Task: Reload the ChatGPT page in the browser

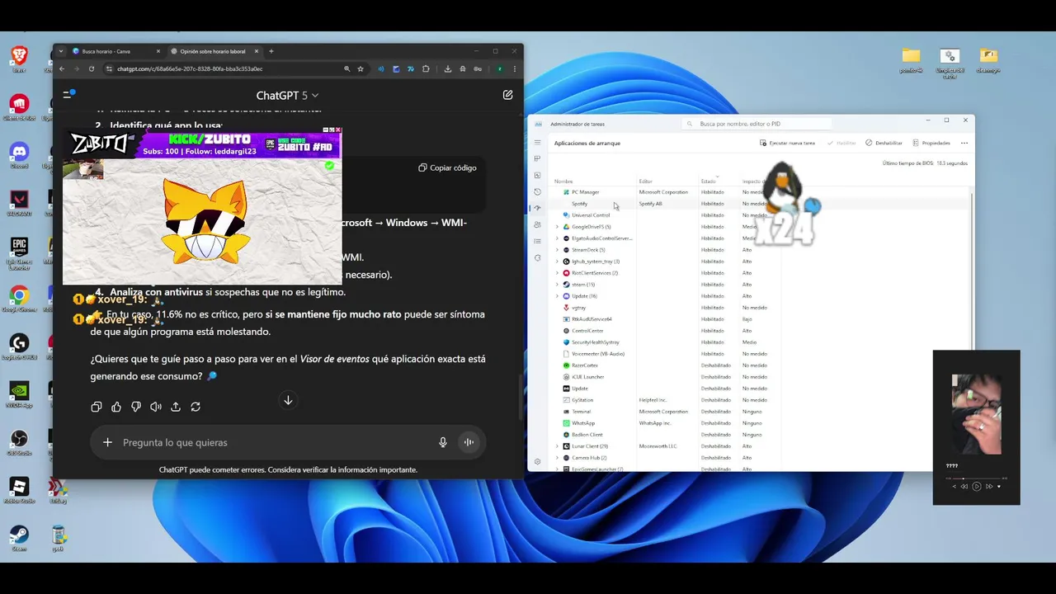Action: point(92,69)
